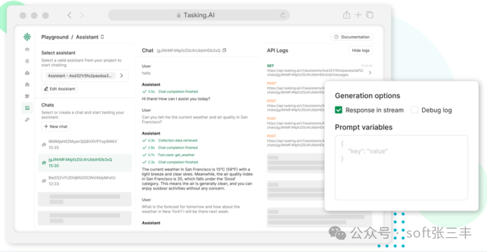Select the highlighted Playground sidebar icon
The width and height of the screenshot is (487, 252).
[27, 108]
